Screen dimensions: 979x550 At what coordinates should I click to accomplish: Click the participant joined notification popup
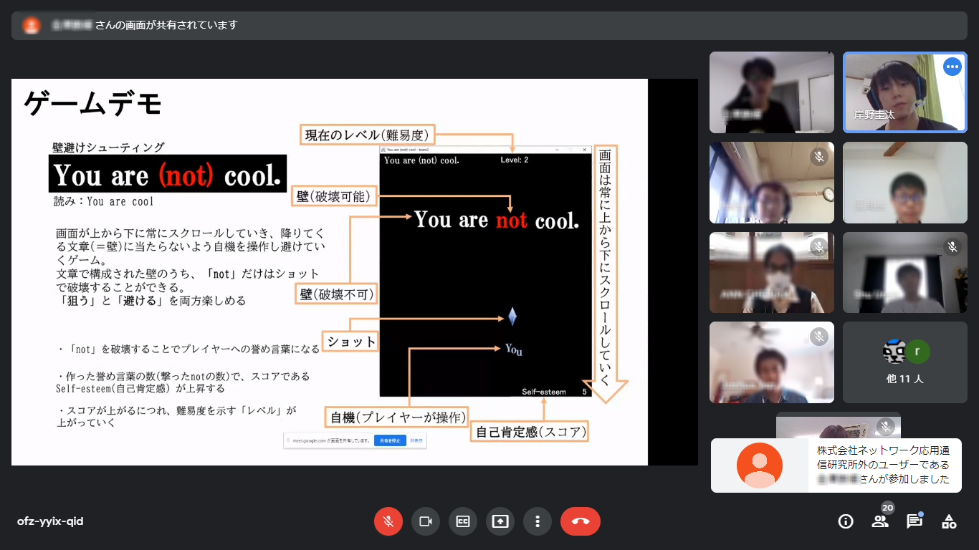click(836, 465)
